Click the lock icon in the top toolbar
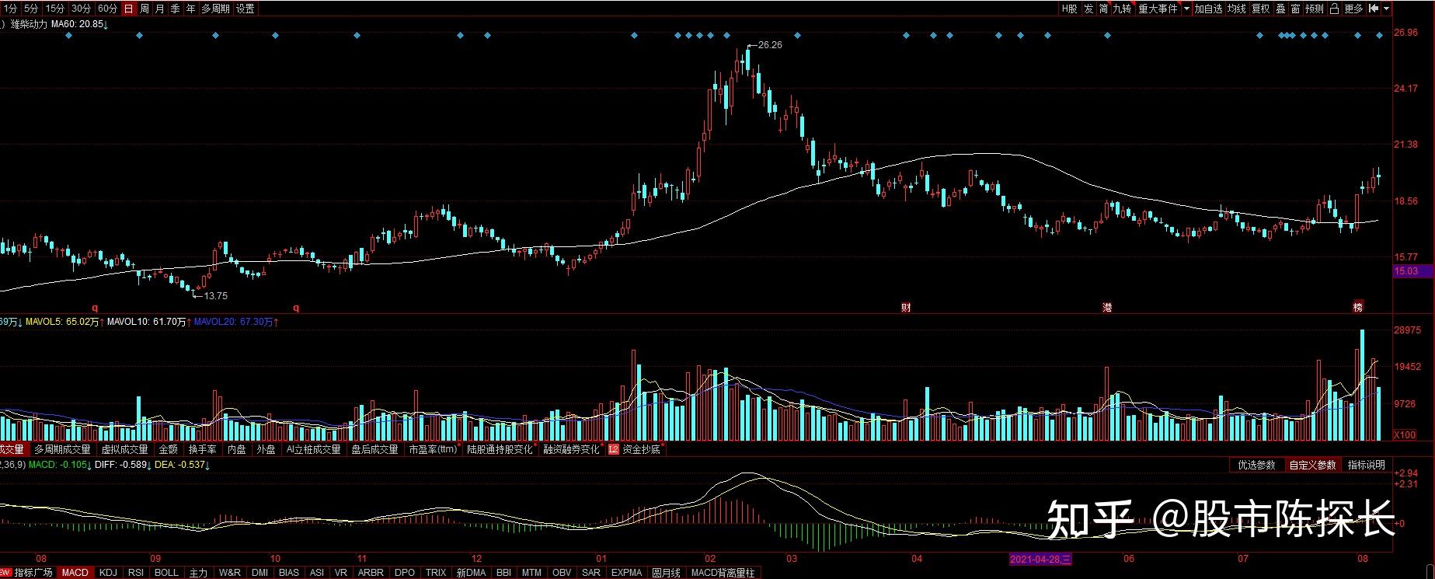 click(x=1334, y=9)
